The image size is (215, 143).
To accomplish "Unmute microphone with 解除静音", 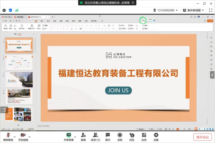I will click(8, 137).
